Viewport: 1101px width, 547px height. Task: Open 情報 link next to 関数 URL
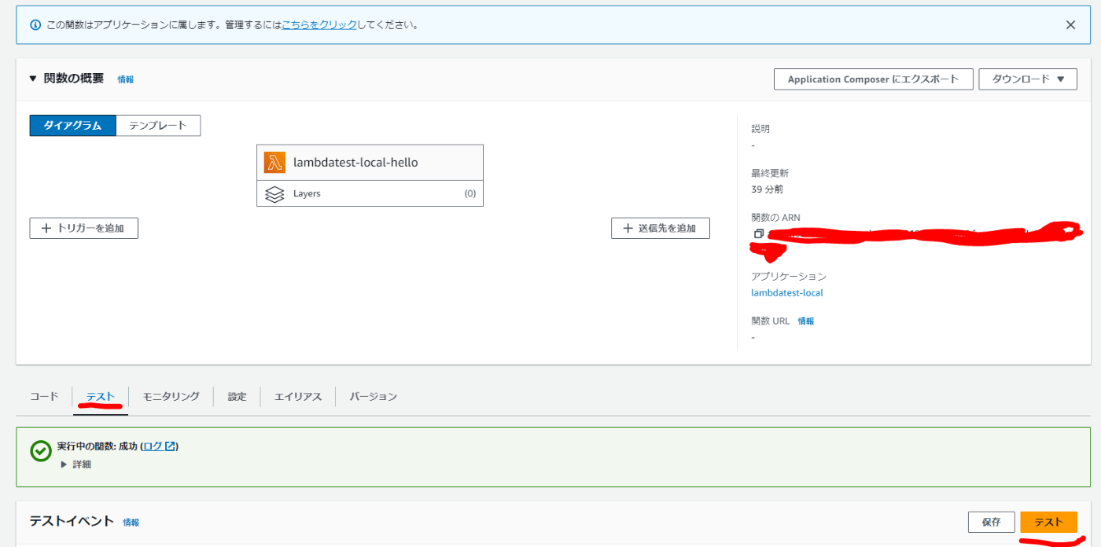tap(806, 321)
